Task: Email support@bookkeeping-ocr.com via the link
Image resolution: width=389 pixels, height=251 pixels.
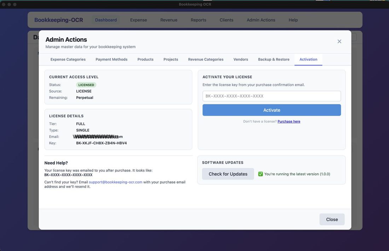Action: 116,182
